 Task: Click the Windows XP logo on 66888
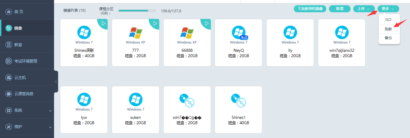(187, 33)
